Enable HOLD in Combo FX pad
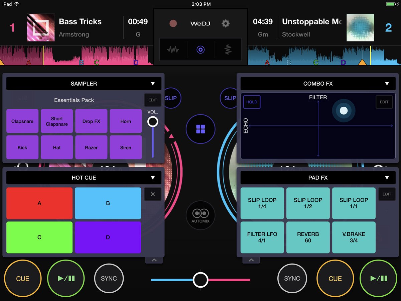 (x=252, y=102)
